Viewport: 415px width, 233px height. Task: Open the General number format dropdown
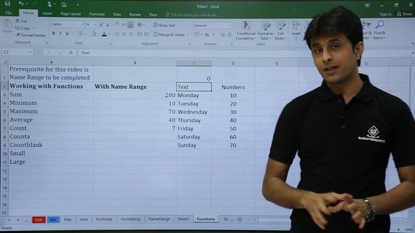click(230, 25)
